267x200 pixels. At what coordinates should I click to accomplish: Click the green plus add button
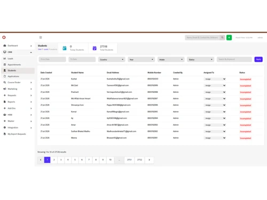pyautogui.click(x=229, y=37)
